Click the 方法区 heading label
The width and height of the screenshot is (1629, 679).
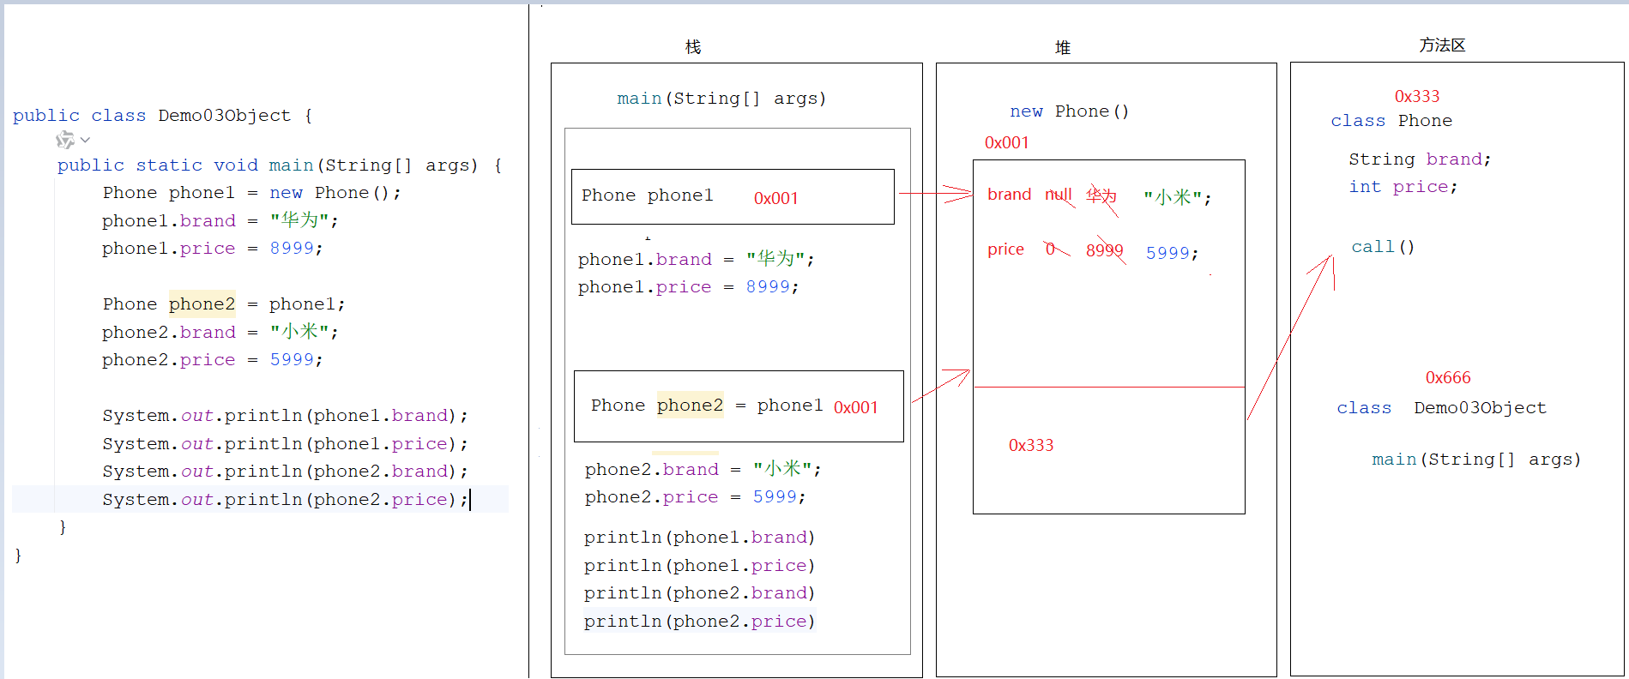pos(1442,45)
